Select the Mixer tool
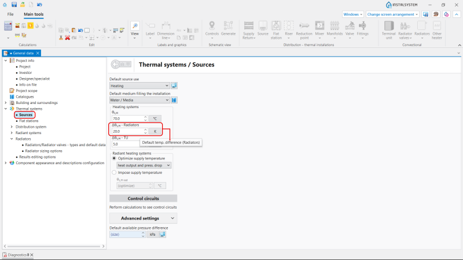Viewport: 463px width, 260px height. pos(319,30)
